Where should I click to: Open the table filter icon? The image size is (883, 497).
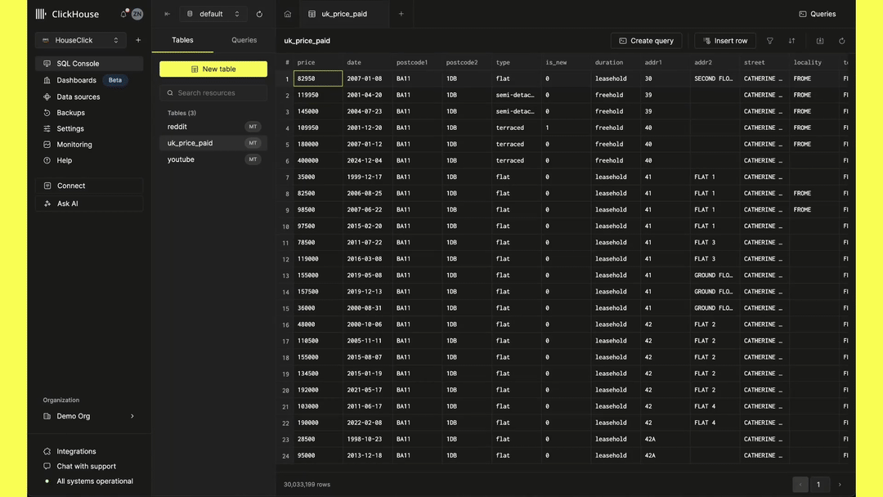pos(769,41)
